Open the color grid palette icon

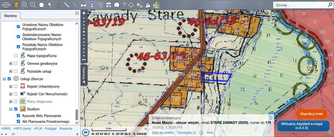click(156, 5)
